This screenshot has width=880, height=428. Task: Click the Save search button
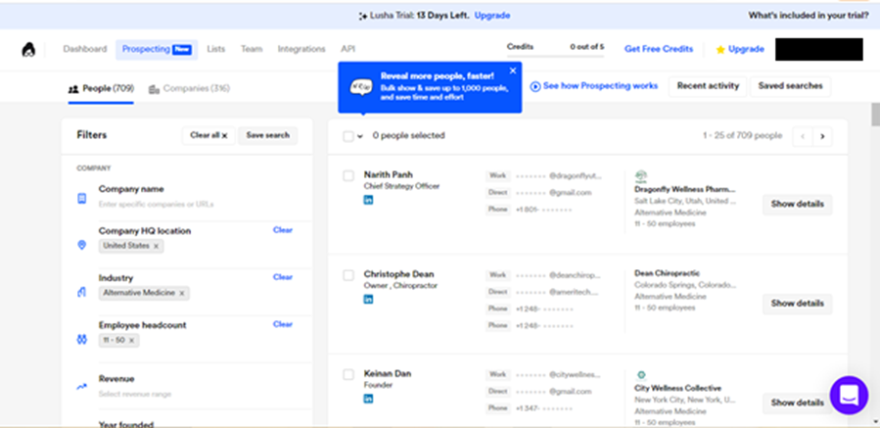(x=267, y=135)
